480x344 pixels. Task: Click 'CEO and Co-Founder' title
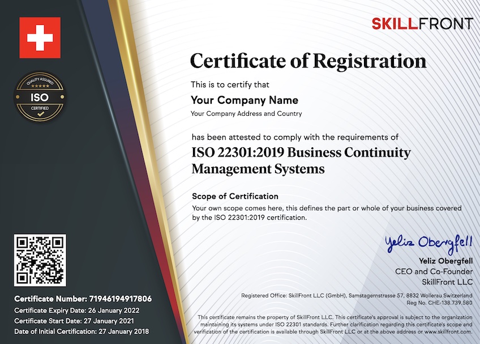tap(434, 271)
